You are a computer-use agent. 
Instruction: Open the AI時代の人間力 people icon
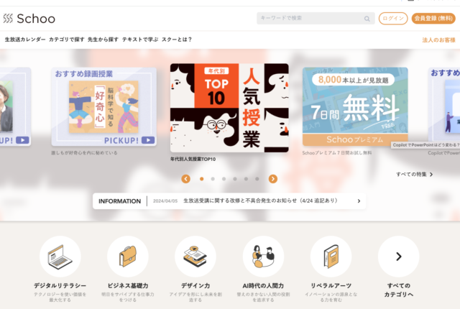[x=263, y=257]
